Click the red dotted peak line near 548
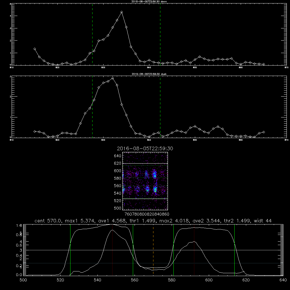The height and width of the screenshot is (290, 290). point(112,250)
